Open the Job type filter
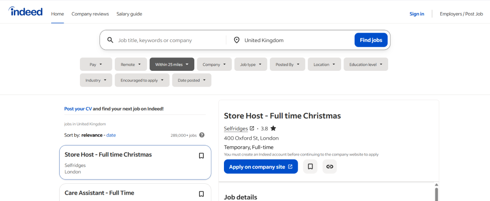This screenshot has height=201, width=490. (x=251, y=65)
